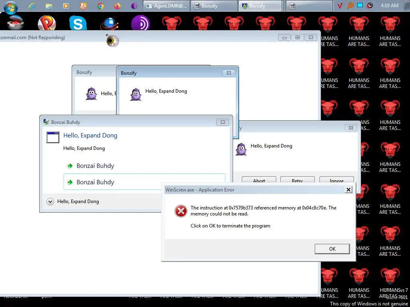
Task: Open the Windows Start orb
Action: [x=10, y=7]
